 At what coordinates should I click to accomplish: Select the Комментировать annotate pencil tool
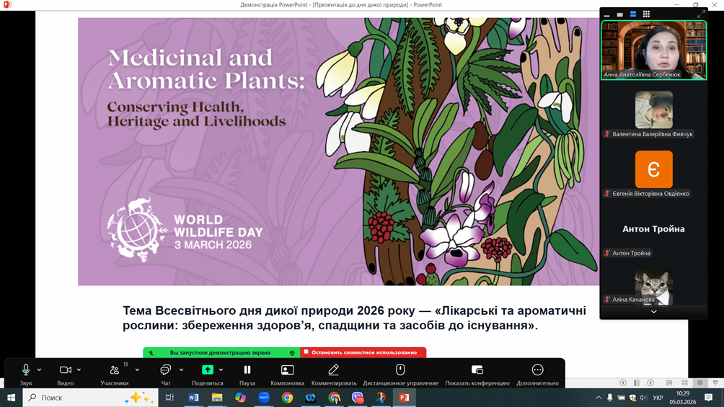(333, 370)
